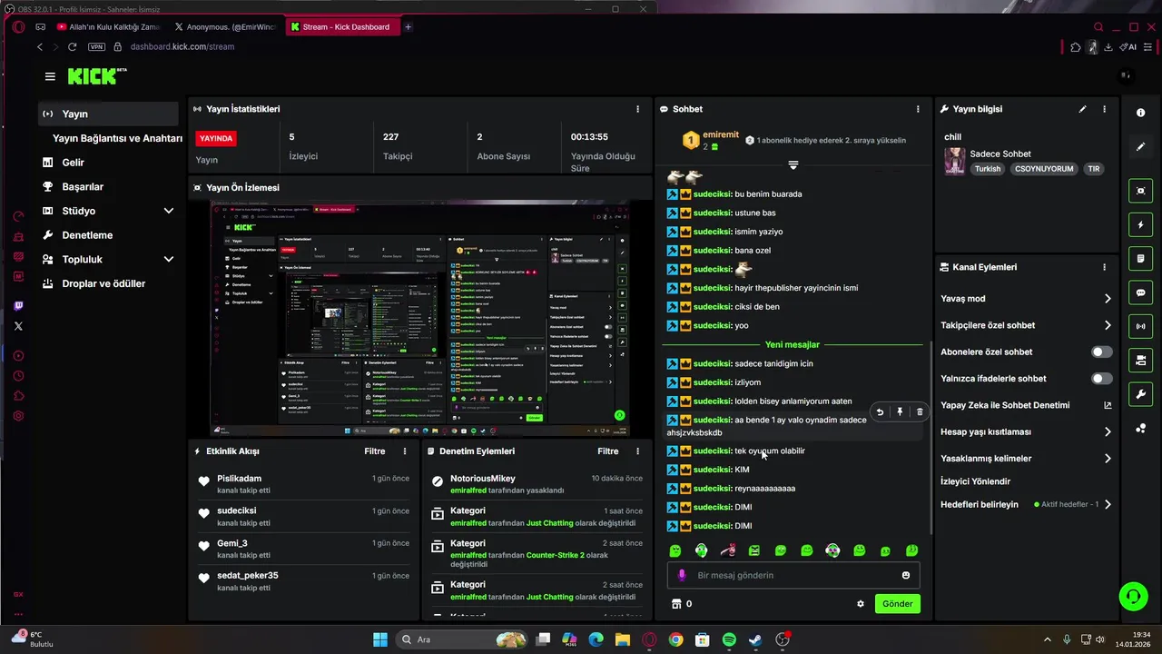
Task: Click İzleyici Yönlendir
Action: pyautogui.click(x=975, y=481)
